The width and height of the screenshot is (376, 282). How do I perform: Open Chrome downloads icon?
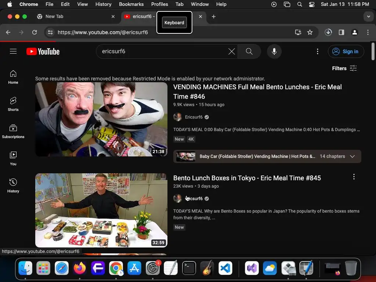[328, 32]
